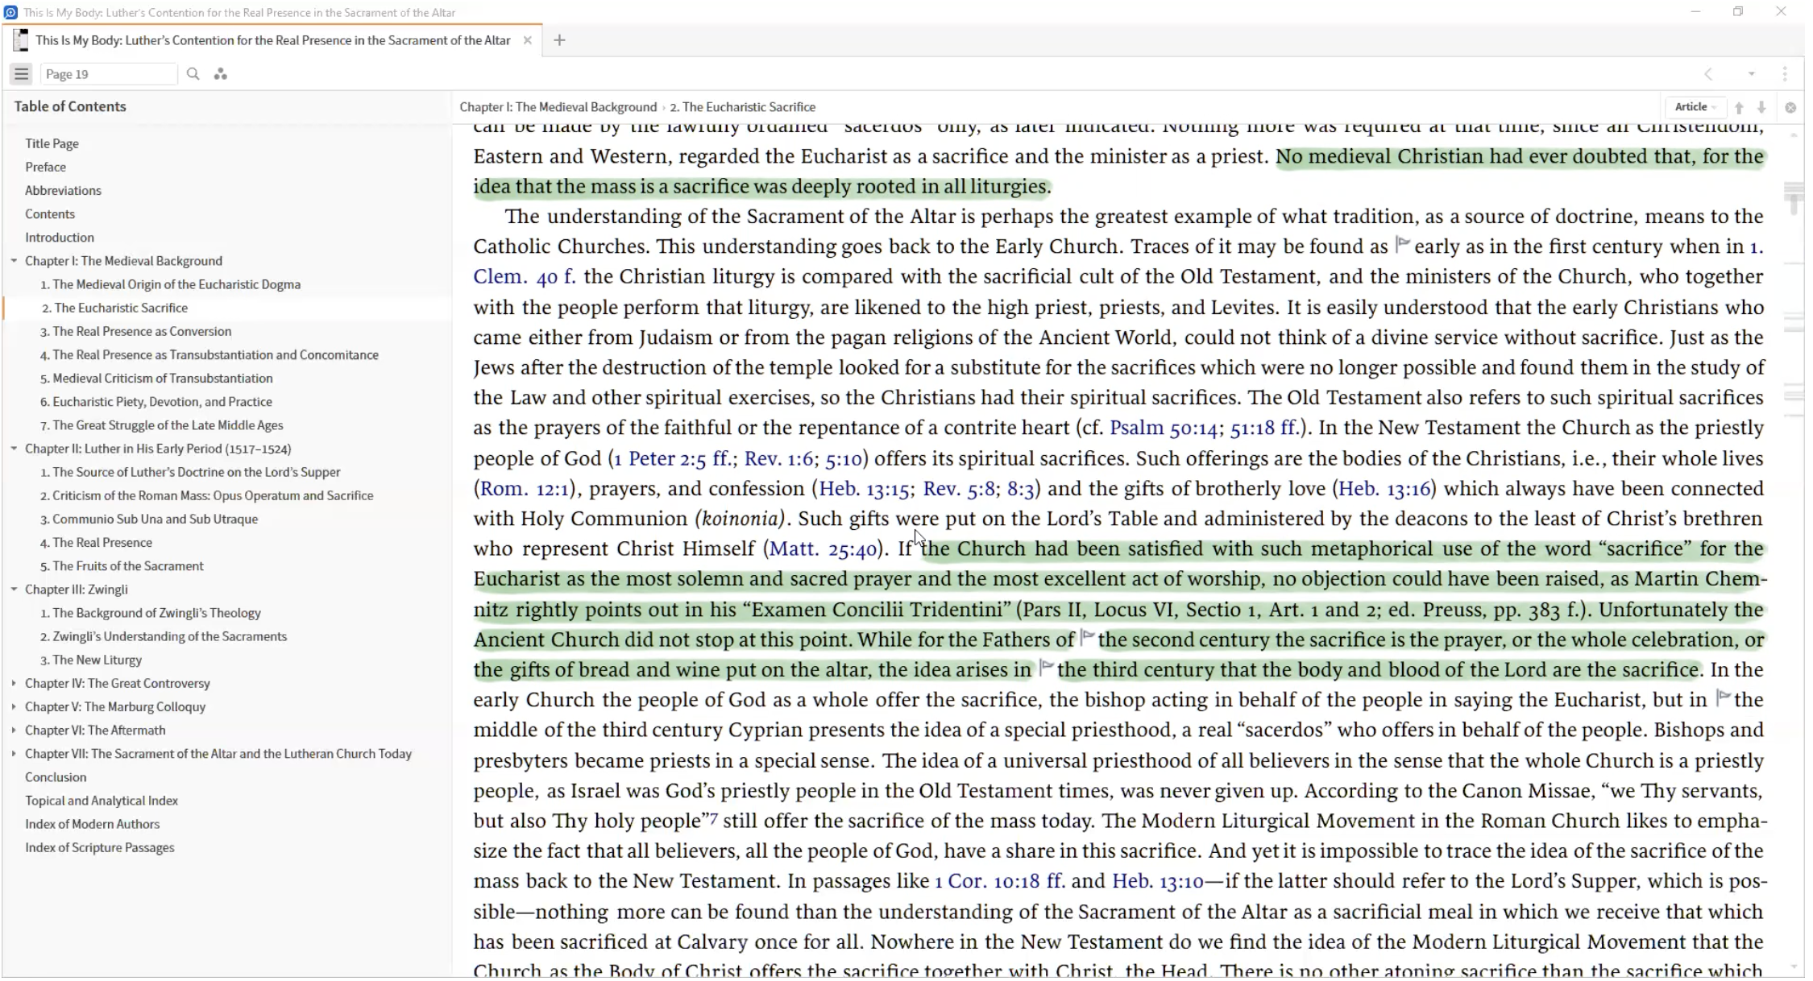The width and height of the screenshot is (1813, 981).
Task: Open the panel kebab menu
Action: tap(1785, 74)
